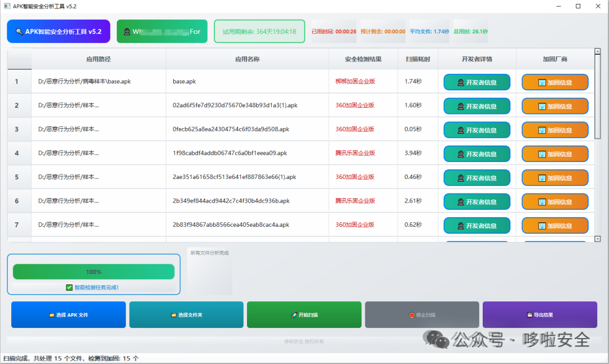This screenshot has height=364, width=609.
Task: Click the 平均文件: 1.74秒 label
Action: click(429, 32)
